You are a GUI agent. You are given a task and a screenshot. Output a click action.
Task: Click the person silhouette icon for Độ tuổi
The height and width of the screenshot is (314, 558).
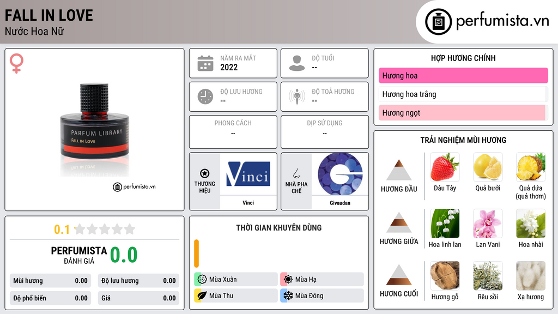pyautogui.click(x=297, y=63)
